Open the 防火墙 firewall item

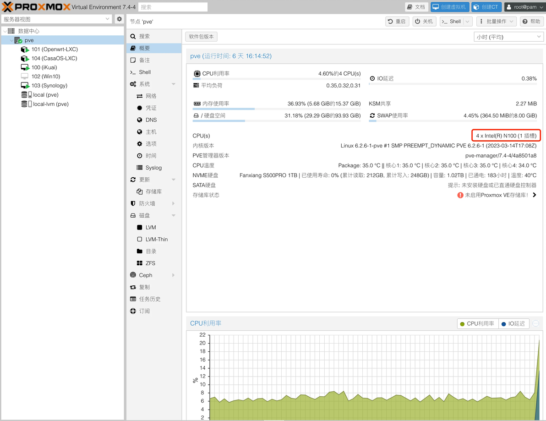coord(147,203)
